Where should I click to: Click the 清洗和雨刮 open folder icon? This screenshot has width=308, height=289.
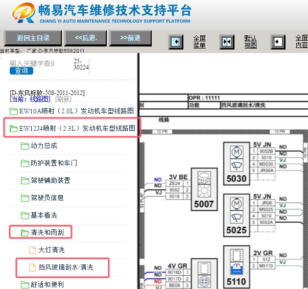tap(25, 233)
